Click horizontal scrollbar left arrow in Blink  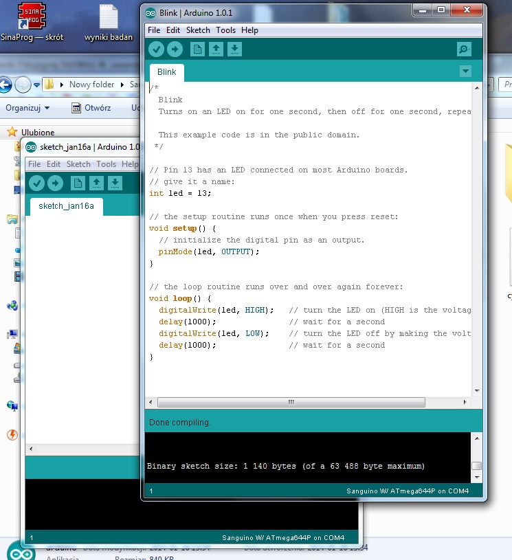pyautogui.click(x=151, y=402)
